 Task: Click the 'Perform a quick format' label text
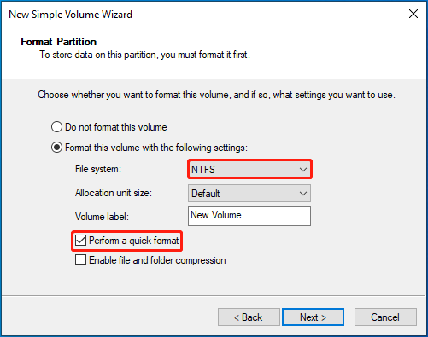coord(134,241)
